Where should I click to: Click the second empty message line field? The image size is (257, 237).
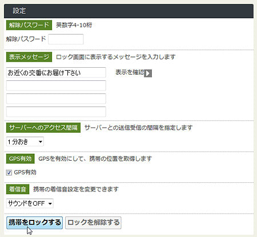56,85
